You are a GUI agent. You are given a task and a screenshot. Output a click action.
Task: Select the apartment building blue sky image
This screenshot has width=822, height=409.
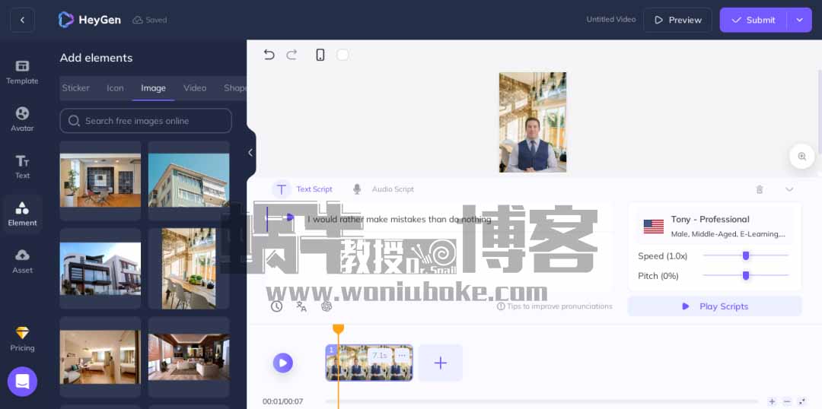click(189, 180)
